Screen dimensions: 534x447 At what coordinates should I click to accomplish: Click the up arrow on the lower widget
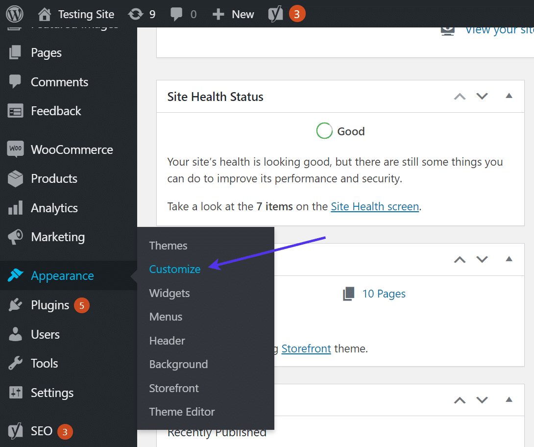[x=460, y=260]
